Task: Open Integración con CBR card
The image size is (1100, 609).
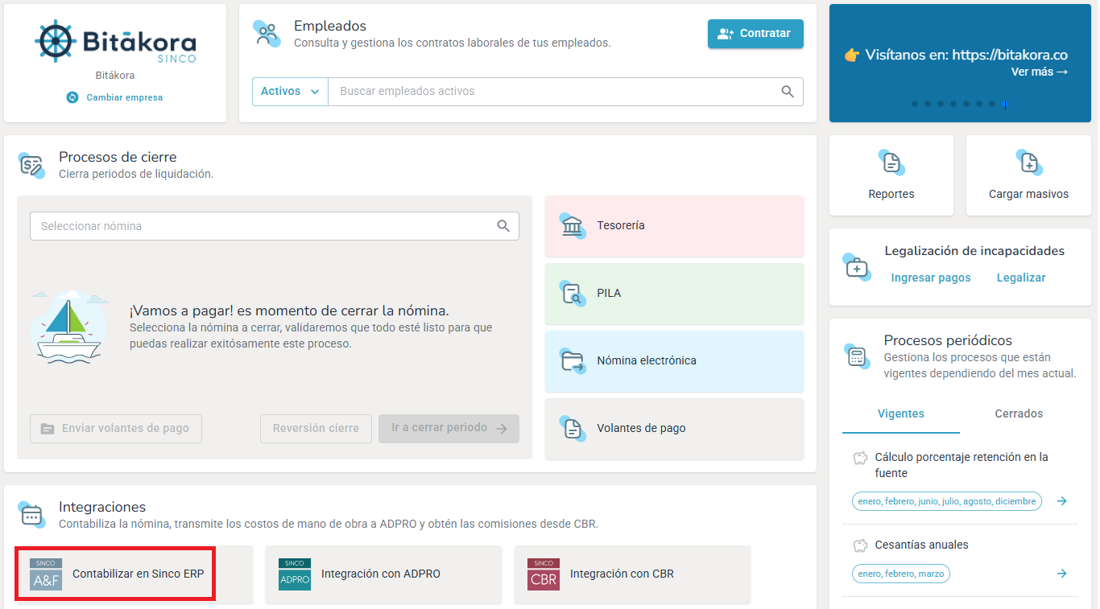Action: pyautogui.click(x=632, y=574)
